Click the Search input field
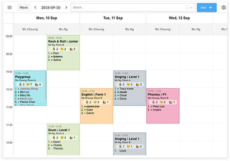The width and height of the screenshot is (230, 161). [x=129, y=8]
